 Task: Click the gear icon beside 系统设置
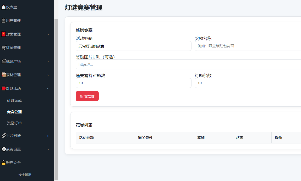tap(4, 149)
